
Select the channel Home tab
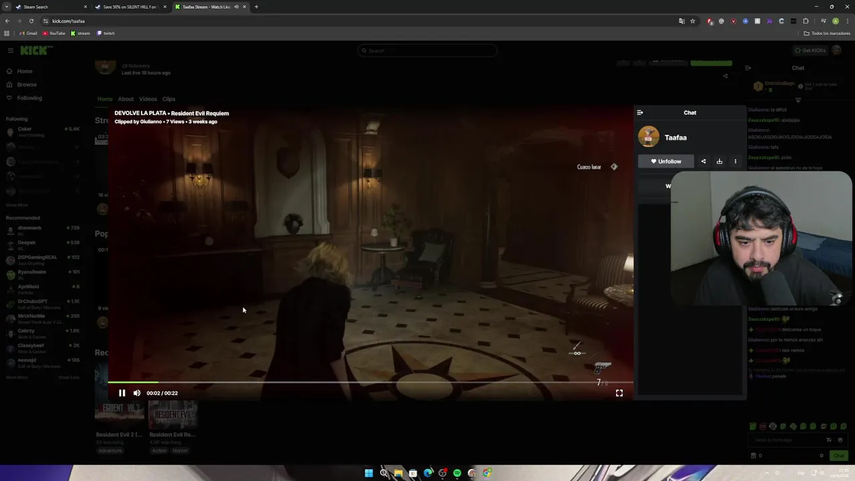pyautogui.click(x=105, y=100)
